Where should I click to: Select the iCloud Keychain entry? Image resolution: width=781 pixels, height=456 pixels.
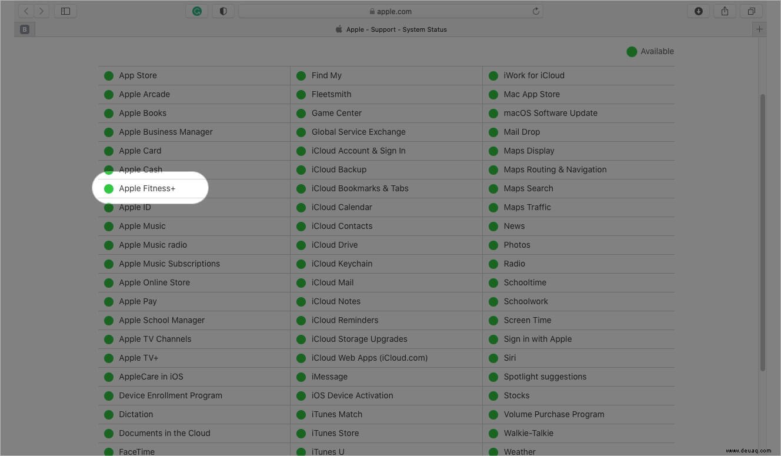342,264
